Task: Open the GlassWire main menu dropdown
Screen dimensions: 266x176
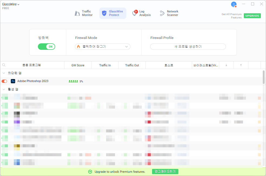Action: pyautogui.click(x=11, y=4)
